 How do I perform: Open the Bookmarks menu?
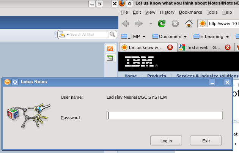pyautogui.click(x=190, y=12)
